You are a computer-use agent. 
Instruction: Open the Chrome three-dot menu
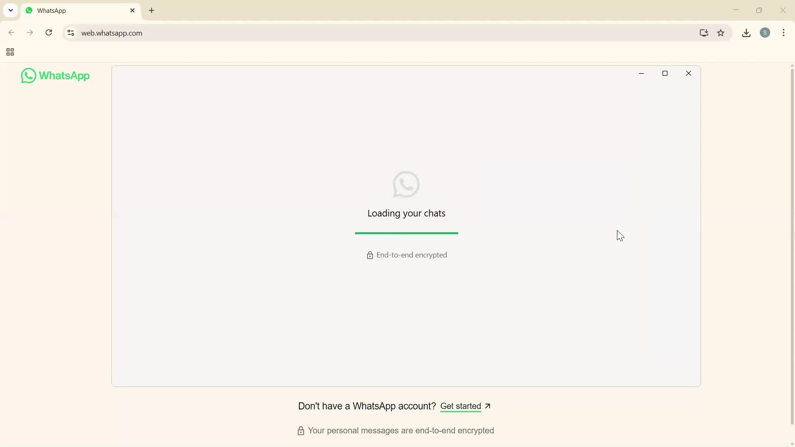tap(784, 33)
